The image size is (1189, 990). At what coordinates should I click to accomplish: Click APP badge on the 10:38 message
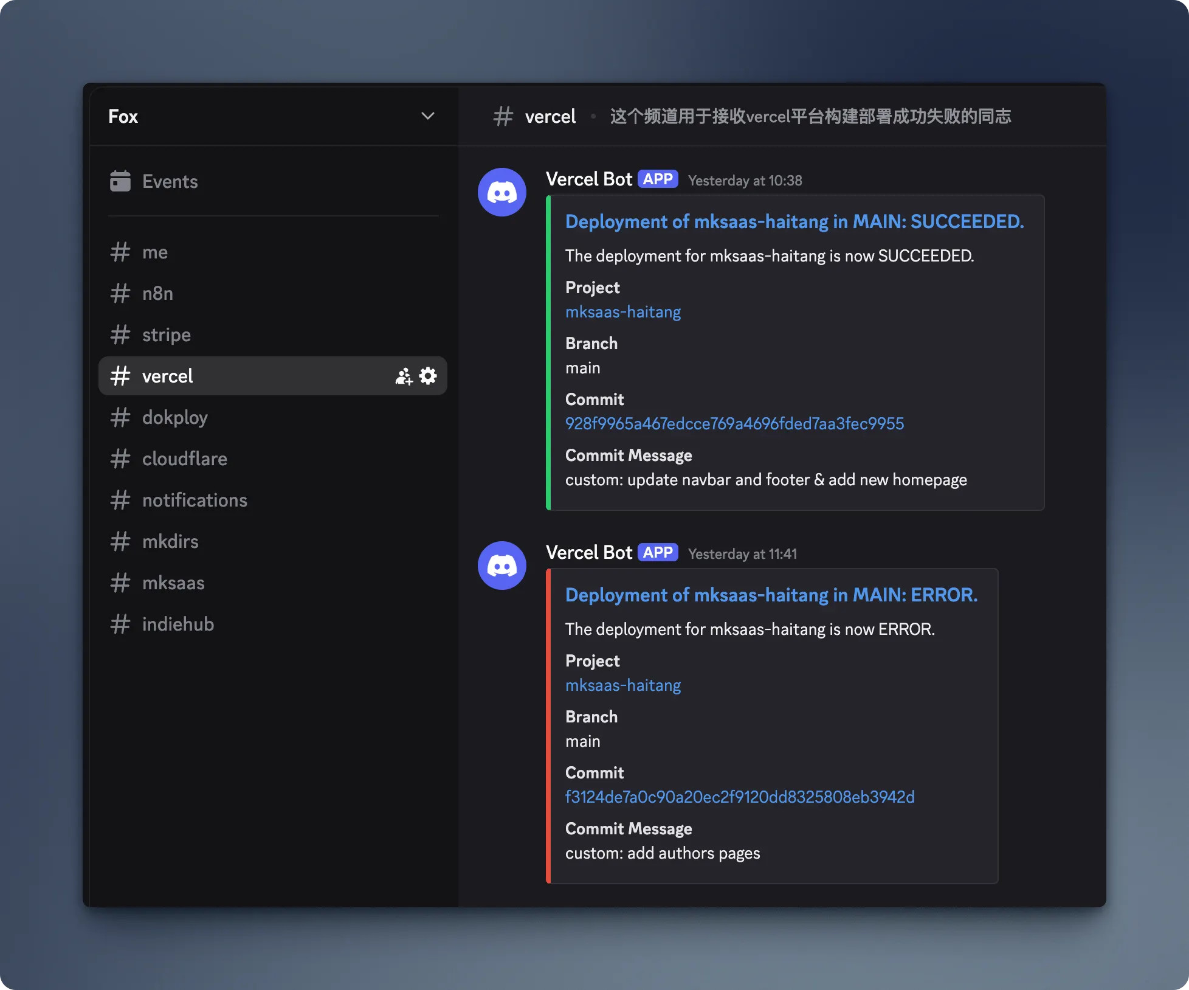click(658, 179)
